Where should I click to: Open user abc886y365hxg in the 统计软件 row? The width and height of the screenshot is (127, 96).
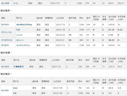24,25
